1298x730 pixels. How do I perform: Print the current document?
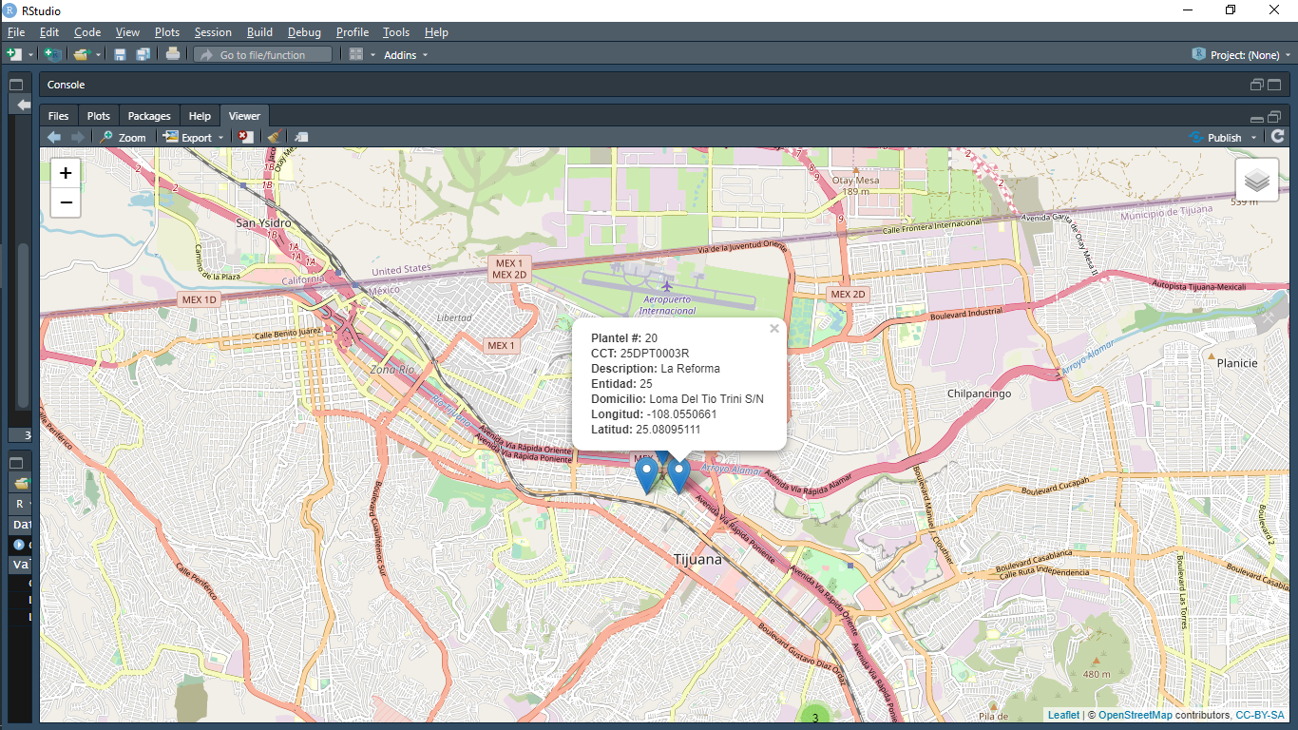[x=171, y=54]
